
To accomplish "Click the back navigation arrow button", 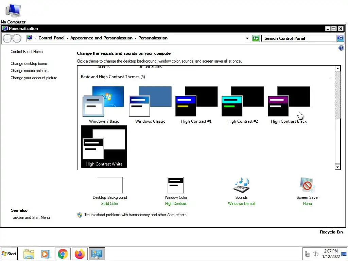I will [7, 39].
